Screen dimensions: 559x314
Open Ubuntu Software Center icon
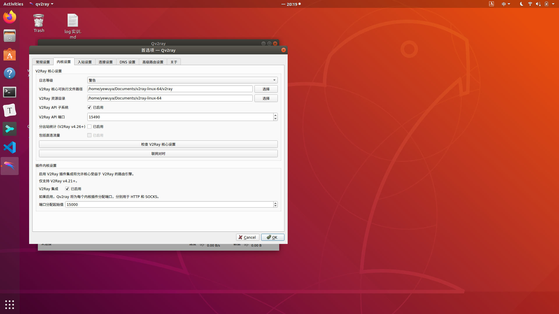coord(10,55)
